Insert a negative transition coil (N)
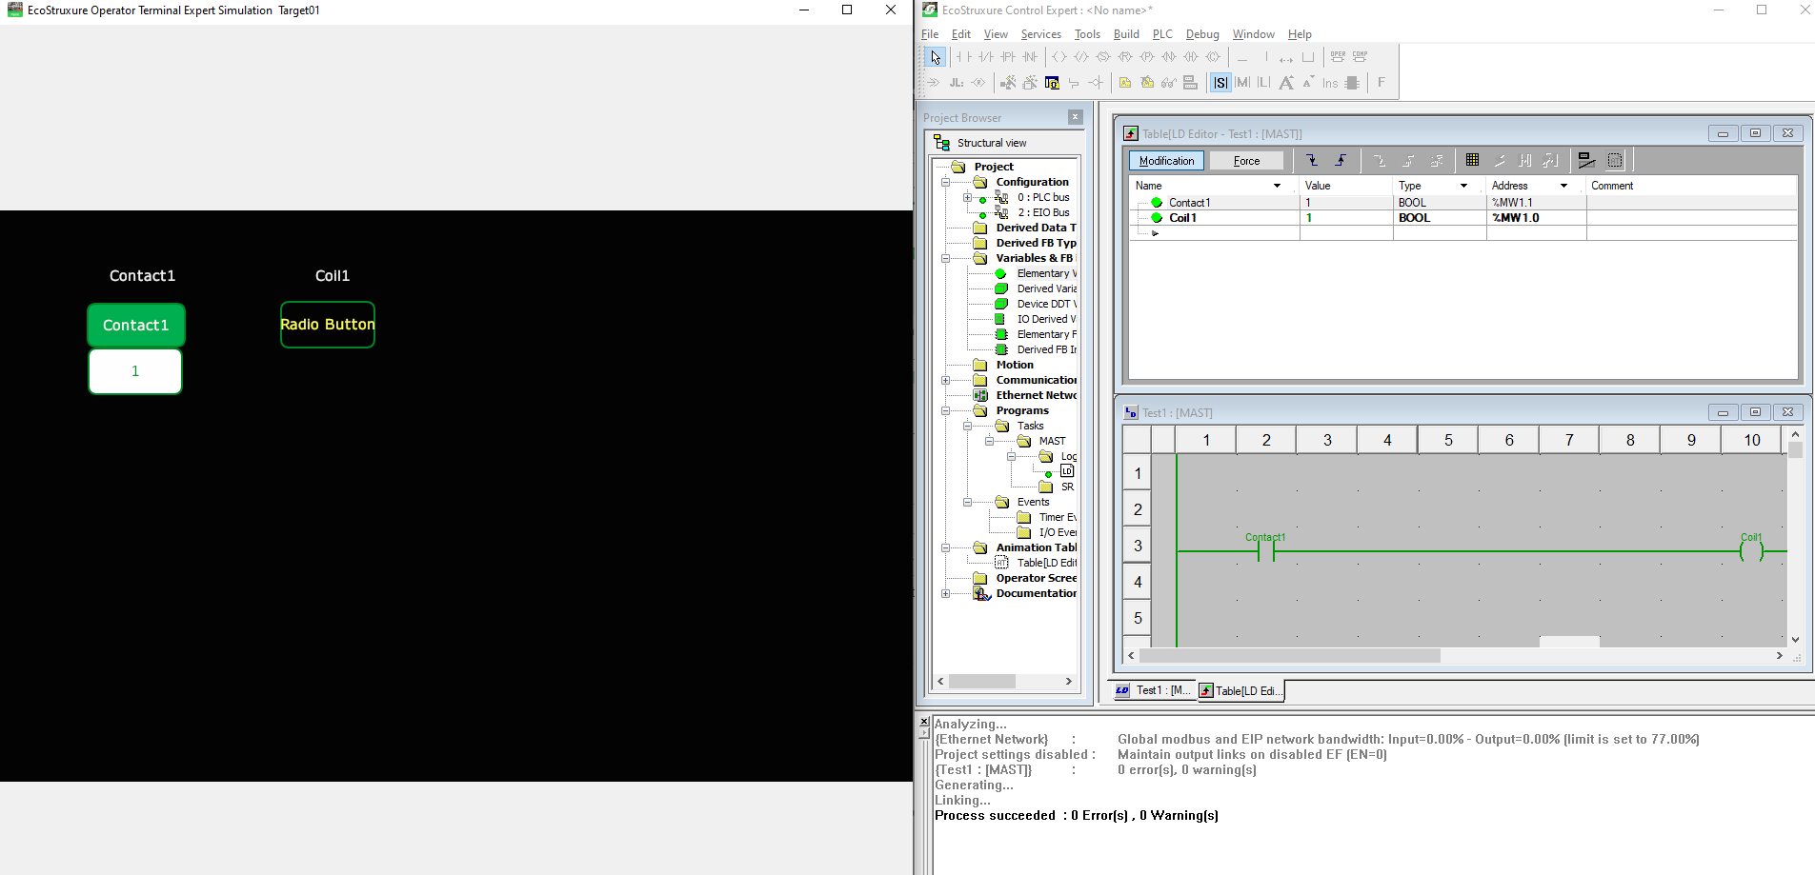The width and height of the screenshot is (1815, 875). (x=1168, y=57)
